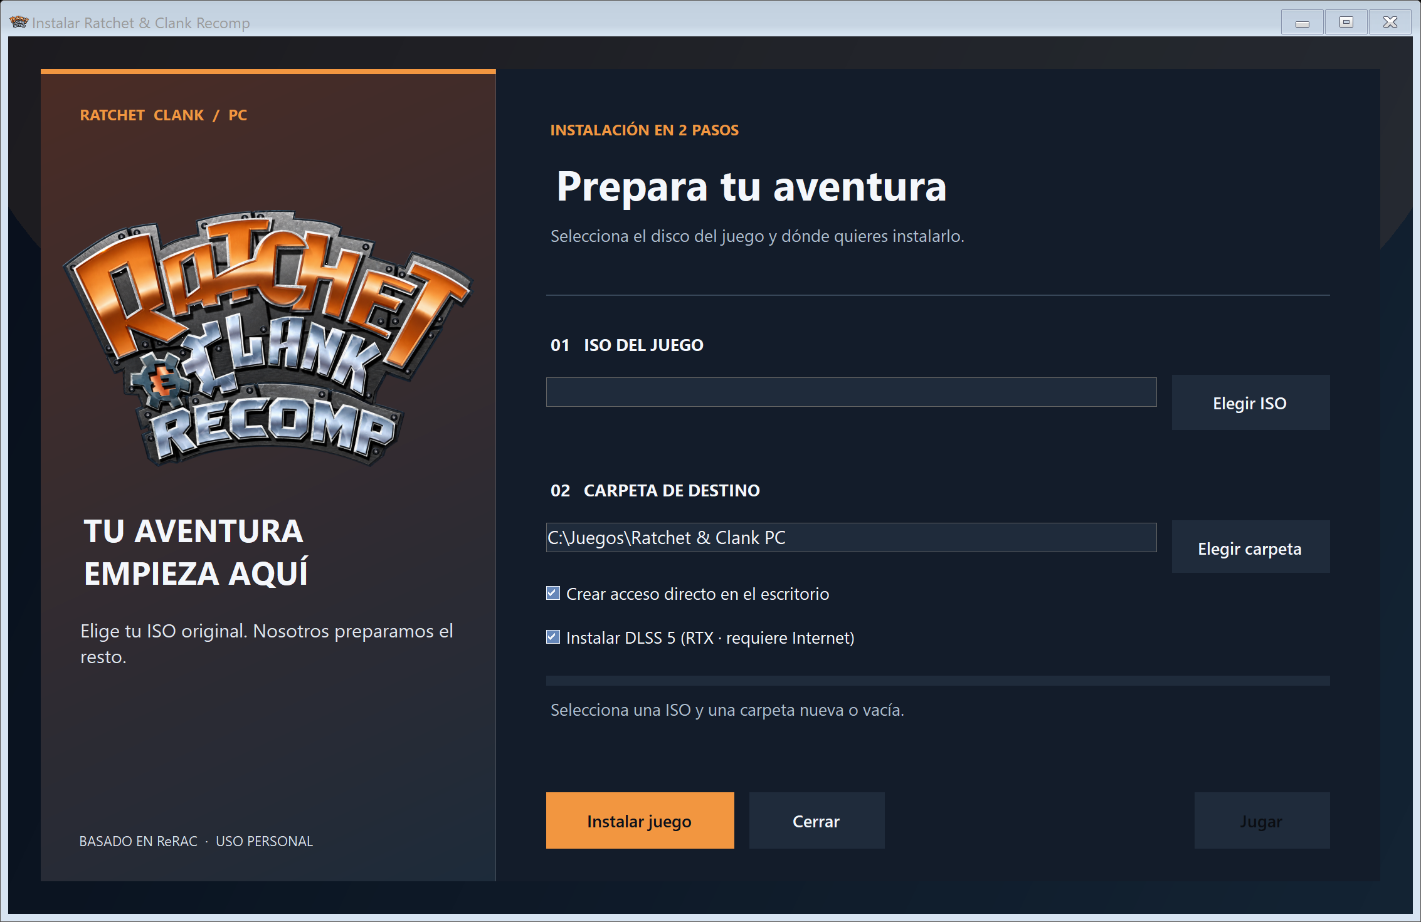
Task: Uncheck the Instalar DLSS 5 checkbox
Action: point(553,637)
